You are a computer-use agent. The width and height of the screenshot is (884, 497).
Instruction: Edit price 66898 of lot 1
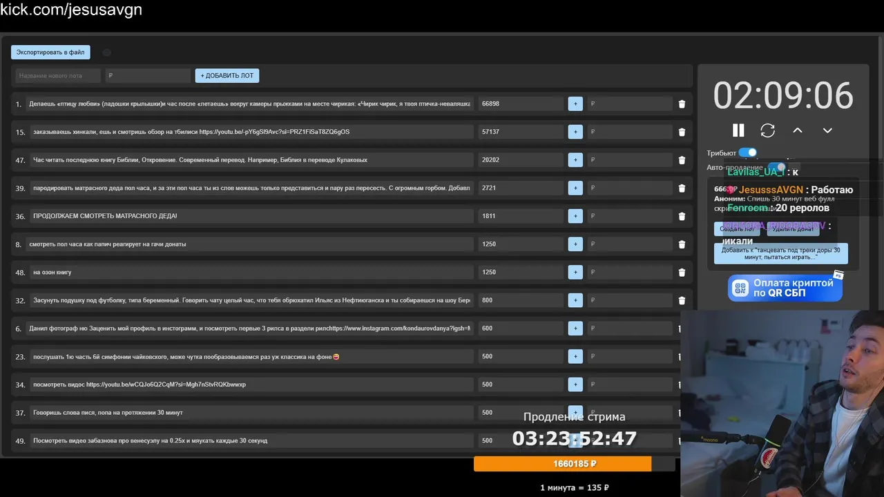(521, 104)
